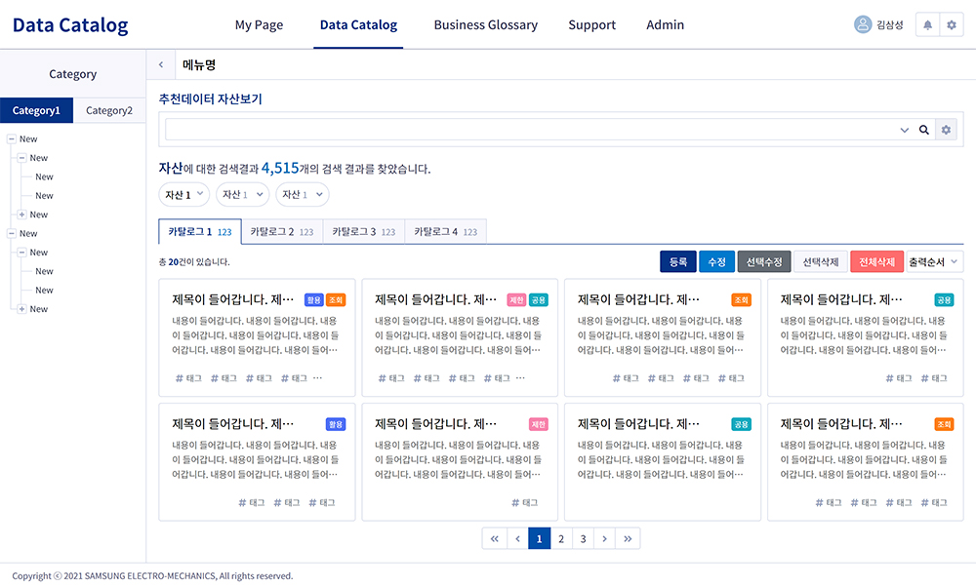Expand the search box dropdown arrow
The width and height of the screenshot is (976, 587).
click(904, 130)
